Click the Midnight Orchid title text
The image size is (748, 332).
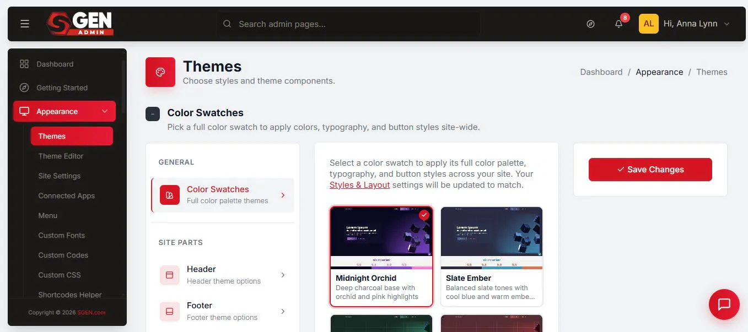(x=366, y=278)
